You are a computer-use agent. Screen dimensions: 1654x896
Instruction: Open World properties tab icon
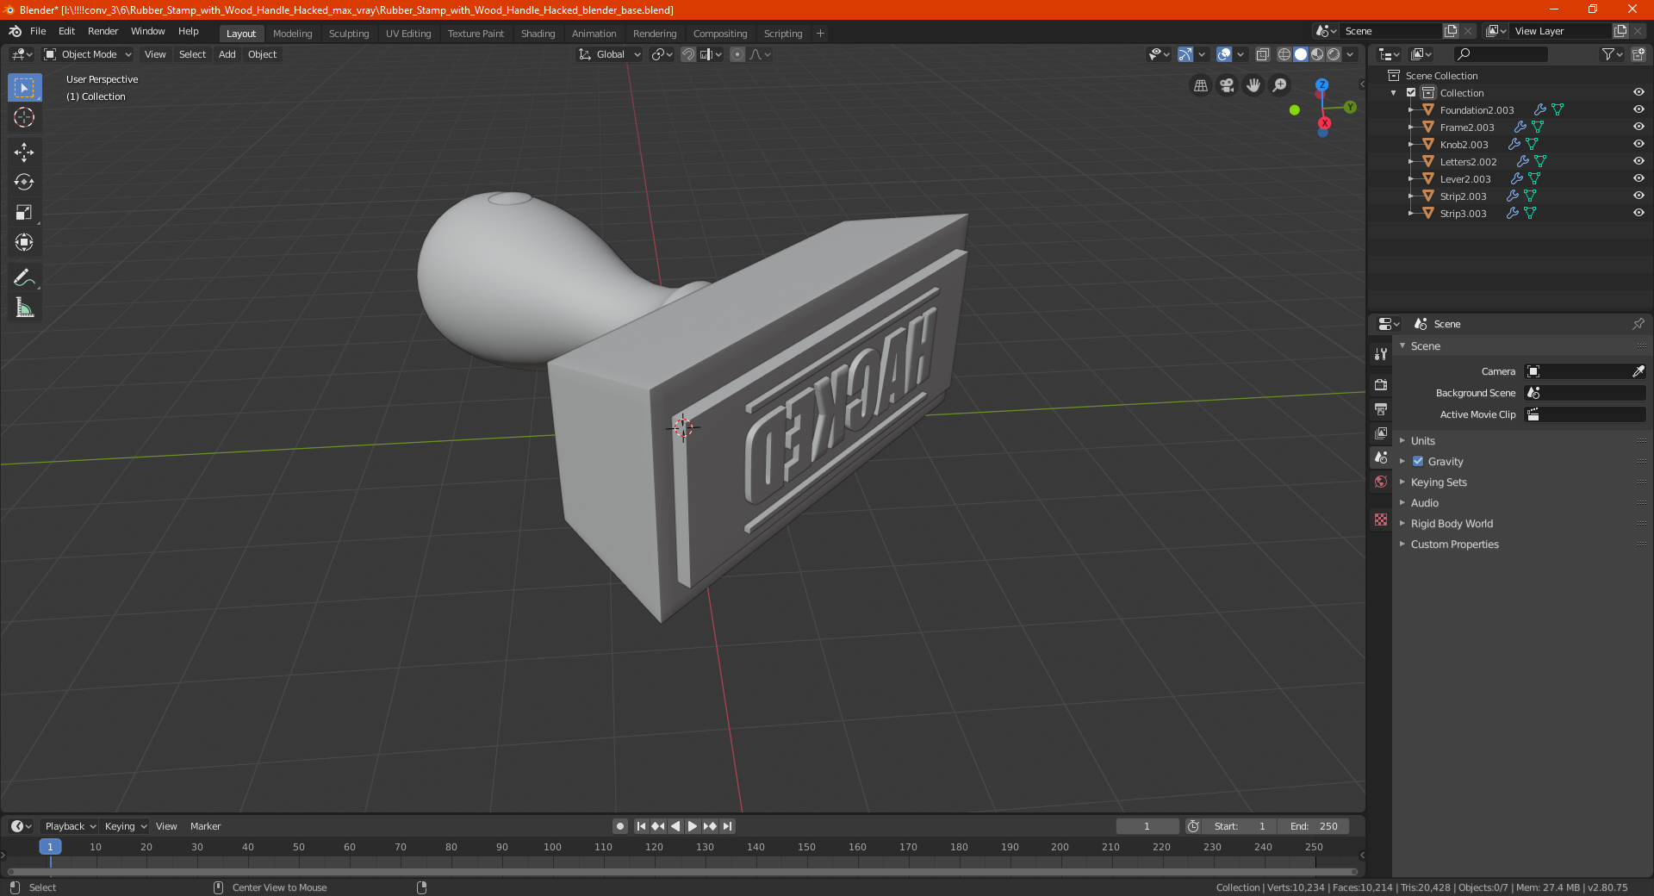1381,482
